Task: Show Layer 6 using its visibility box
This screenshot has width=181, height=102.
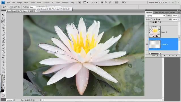Action: pyautogui.click(x=147, y=32)
